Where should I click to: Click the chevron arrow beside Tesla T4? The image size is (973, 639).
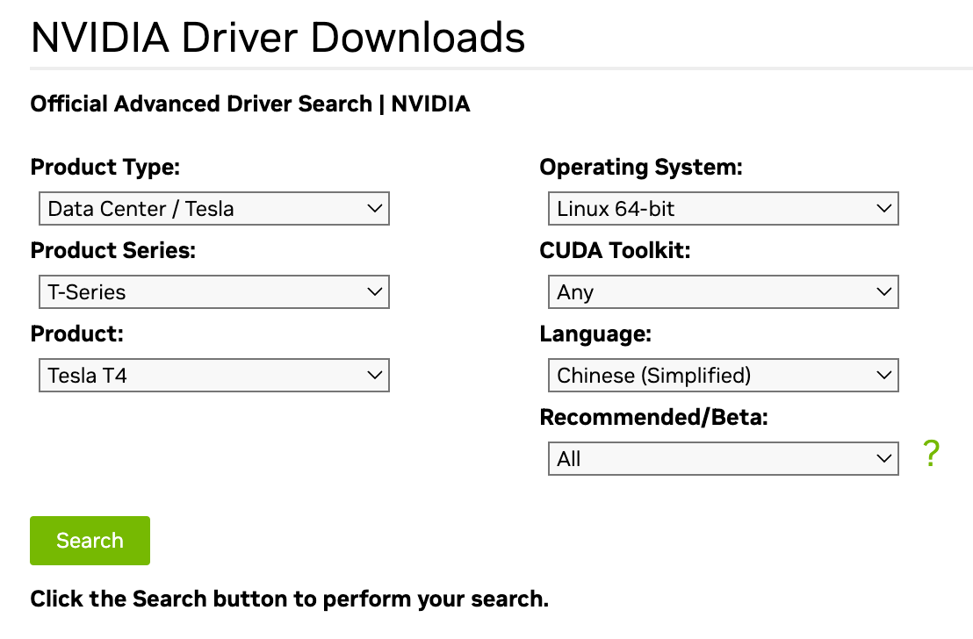375,376
